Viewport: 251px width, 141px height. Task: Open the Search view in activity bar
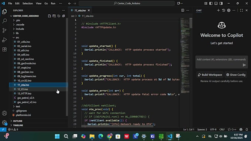coord(4,21)
